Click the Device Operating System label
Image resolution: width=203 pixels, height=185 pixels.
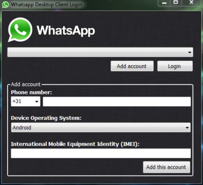click(x=46, y=118)
